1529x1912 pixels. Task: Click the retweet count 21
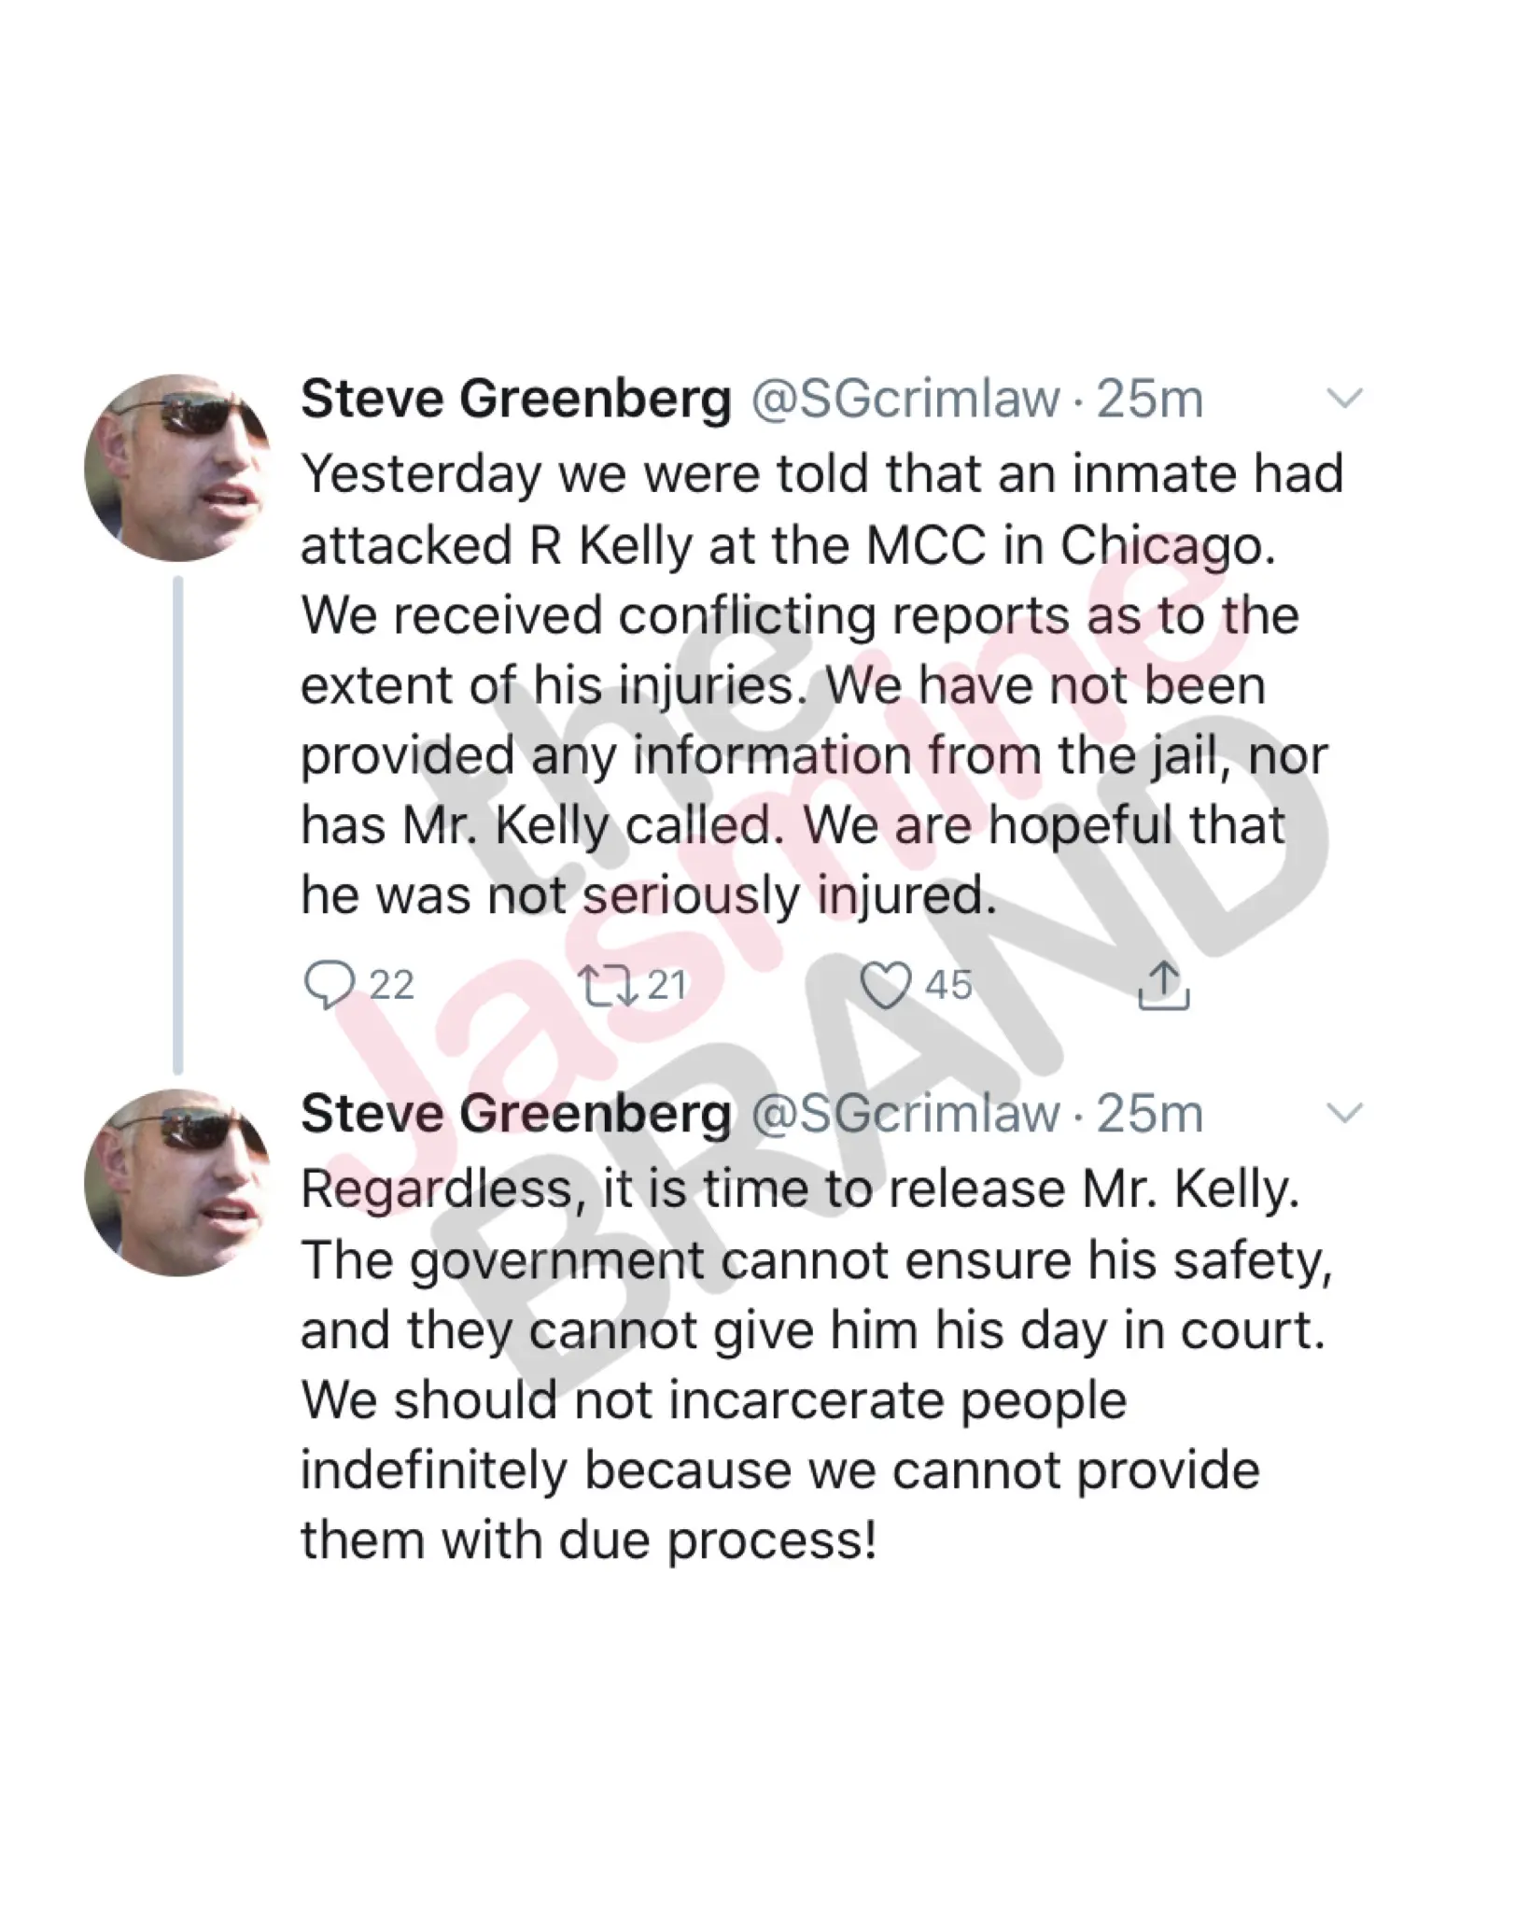666,986
